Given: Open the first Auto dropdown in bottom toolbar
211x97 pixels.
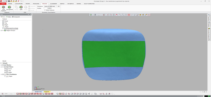Looking at the screenshot, I should 6,94.
